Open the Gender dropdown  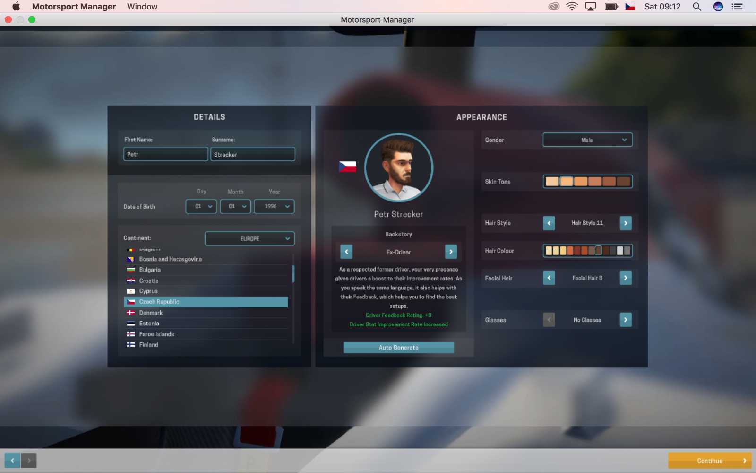coord(587,140)
